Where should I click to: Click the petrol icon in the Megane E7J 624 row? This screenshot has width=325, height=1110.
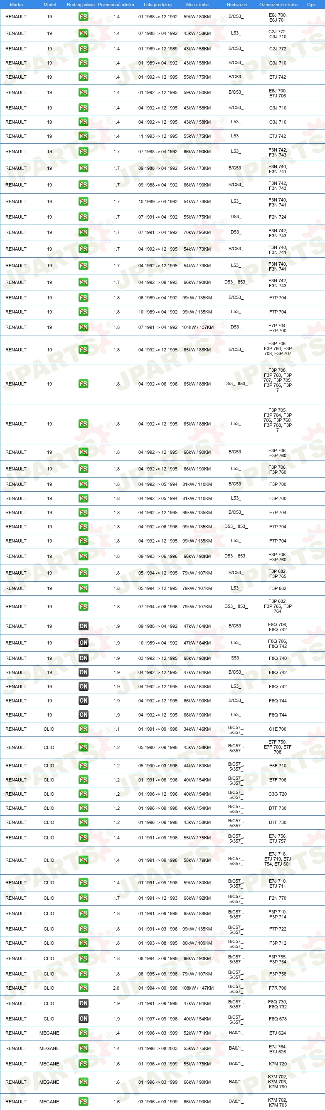click(x=84, y=1033)
